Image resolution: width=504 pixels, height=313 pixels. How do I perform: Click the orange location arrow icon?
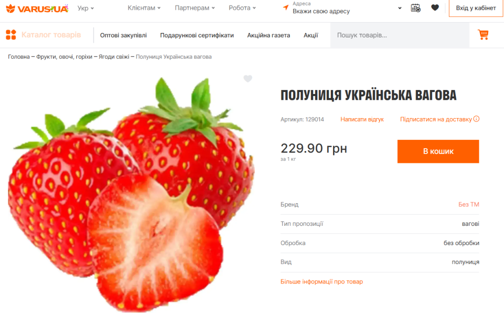(285, 7)
